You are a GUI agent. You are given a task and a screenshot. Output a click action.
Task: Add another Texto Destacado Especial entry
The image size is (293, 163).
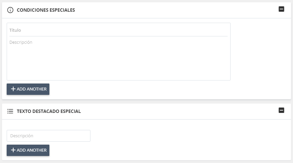click(x=28, y=150)
